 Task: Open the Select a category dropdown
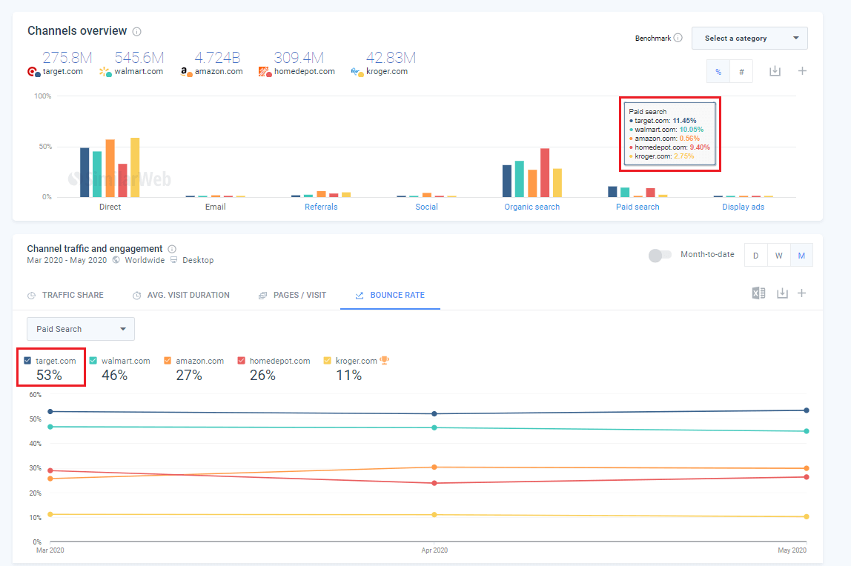[x=749, y=39]
